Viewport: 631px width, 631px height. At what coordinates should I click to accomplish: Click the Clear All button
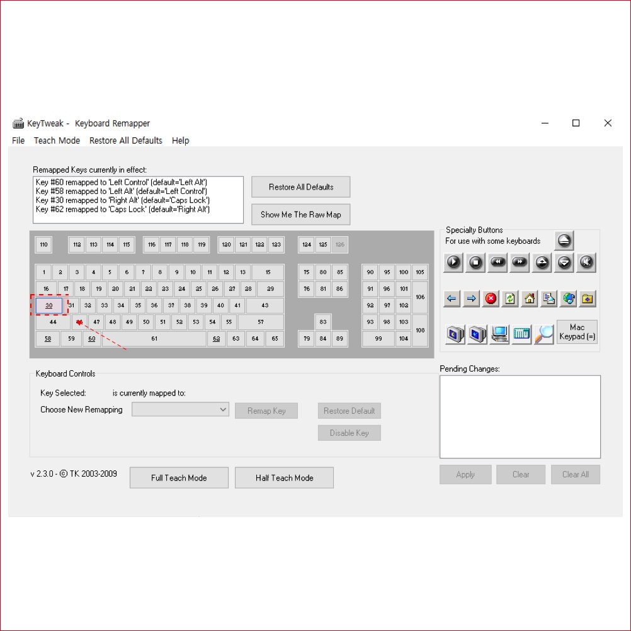576,474
